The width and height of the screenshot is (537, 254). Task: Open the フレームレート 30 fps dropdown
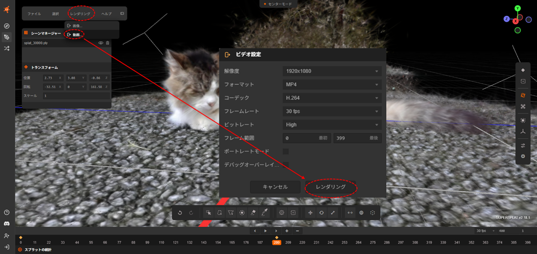pos(332,111)
